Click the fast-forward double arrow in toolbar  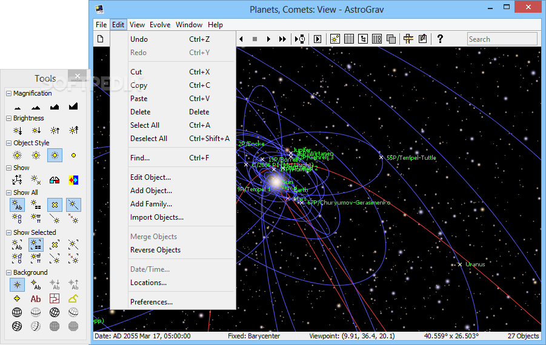(282, 39)
